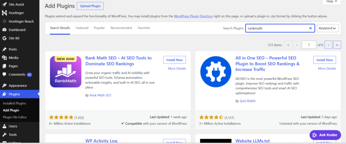Click "Last Updated: 1 week ago" text
The width and height of the screenshot is (346, 144).
pyautogui.click(x=168, y=117)
